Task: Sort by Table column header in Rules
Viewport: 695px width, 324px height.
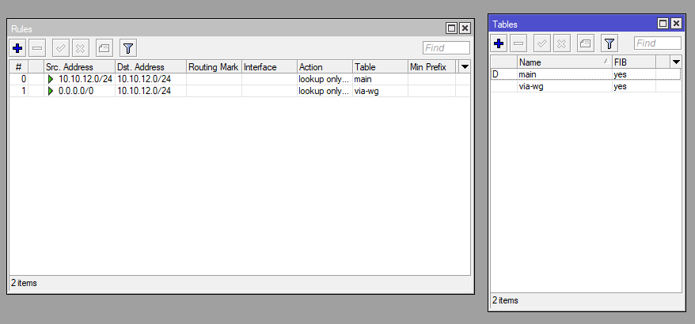Action: tap(380, 67)
